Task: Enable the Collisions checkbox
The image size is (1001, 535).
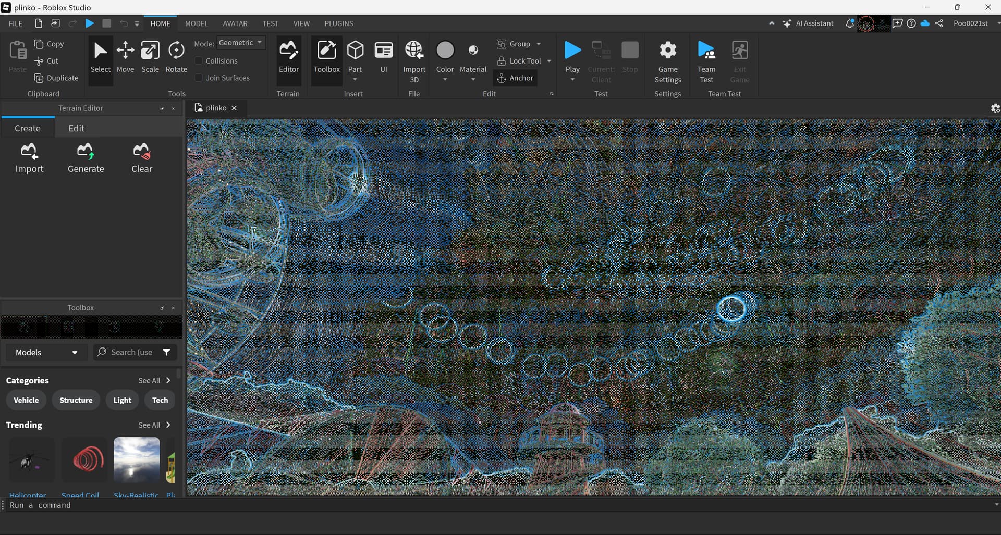Action: [x=199, y=61]
